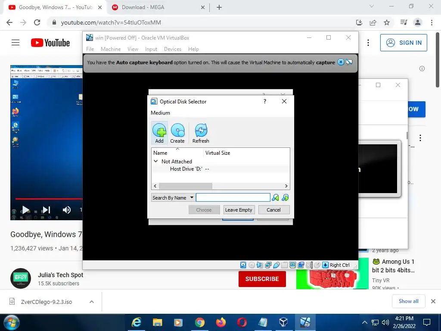Open YouTube hamburger guide menu
441x331 pixels.
(16, 43)
